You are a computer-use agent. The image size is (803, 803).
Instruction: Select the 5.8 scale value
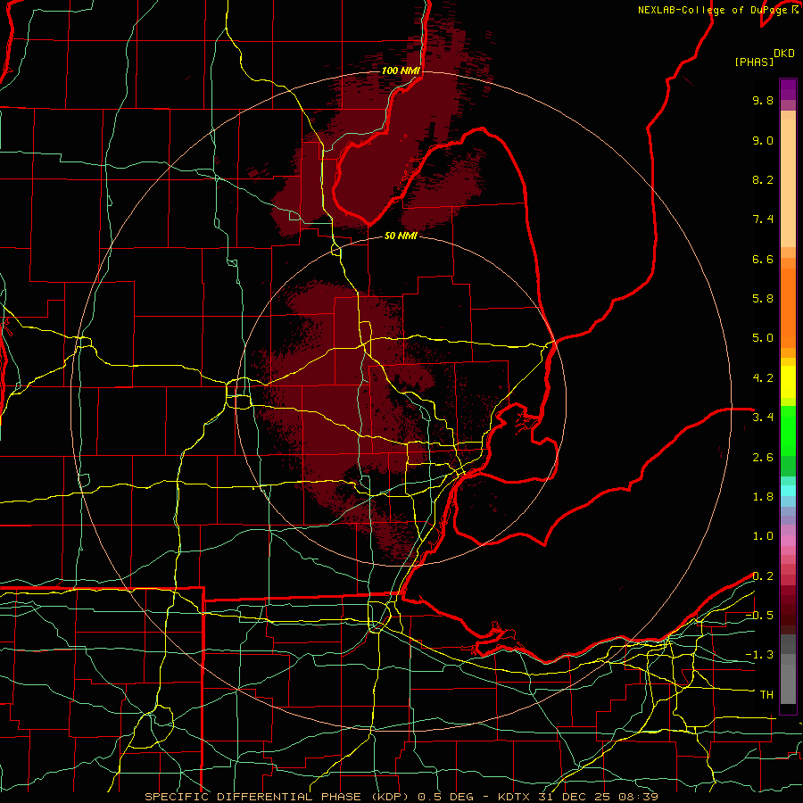(763, 299)
